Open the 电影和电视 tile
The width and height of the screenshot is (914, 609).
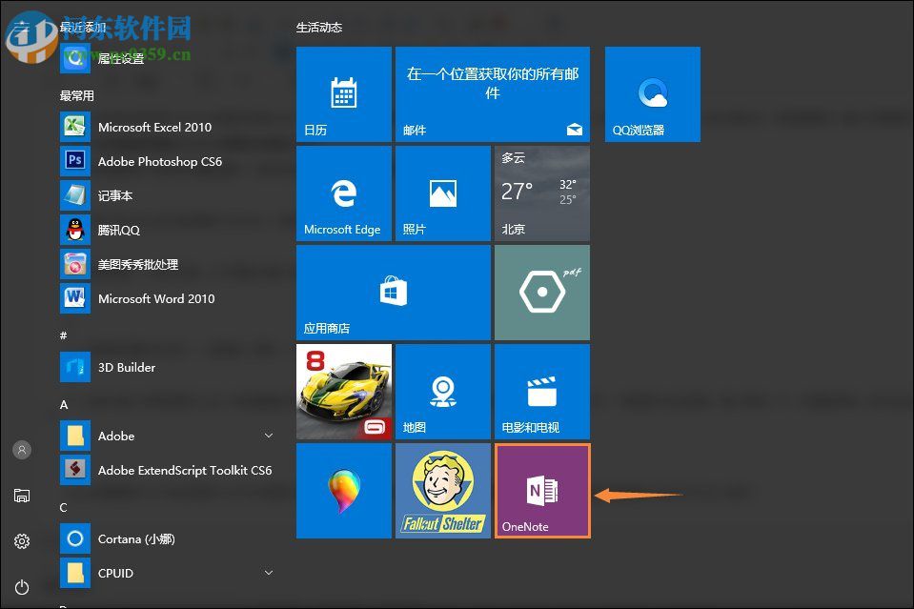click(542, 392)
